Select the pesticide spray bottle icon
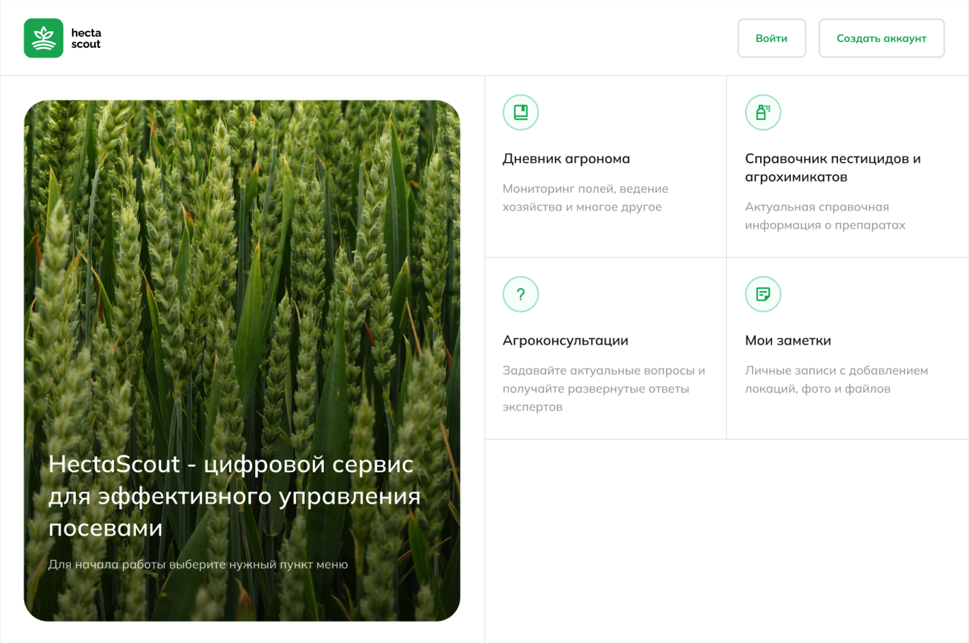This screenshot has height=643, width=969. [763, 112]
